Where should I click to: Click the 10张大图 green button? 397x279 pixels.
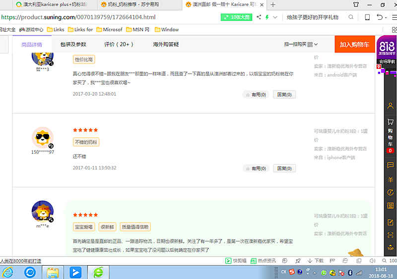pos(236,17)
